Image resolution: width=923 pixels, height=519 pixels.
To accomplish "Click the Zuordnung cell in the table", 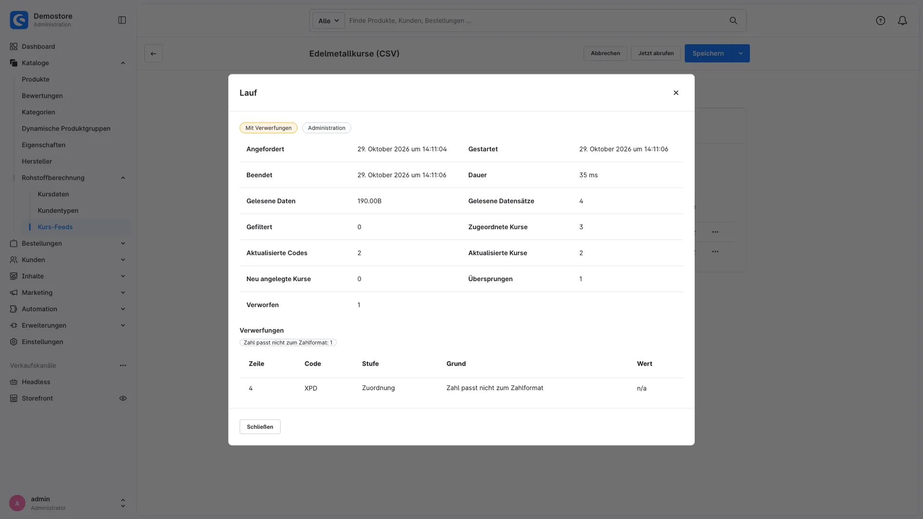I will tap(378, 388).
